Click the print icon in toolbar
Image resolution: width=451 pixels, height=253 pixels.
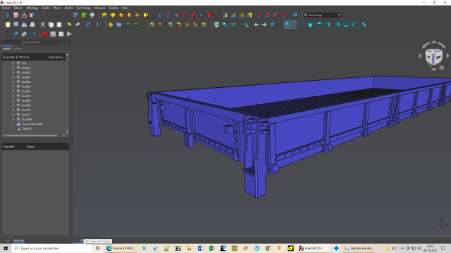(x=32, y=25)
